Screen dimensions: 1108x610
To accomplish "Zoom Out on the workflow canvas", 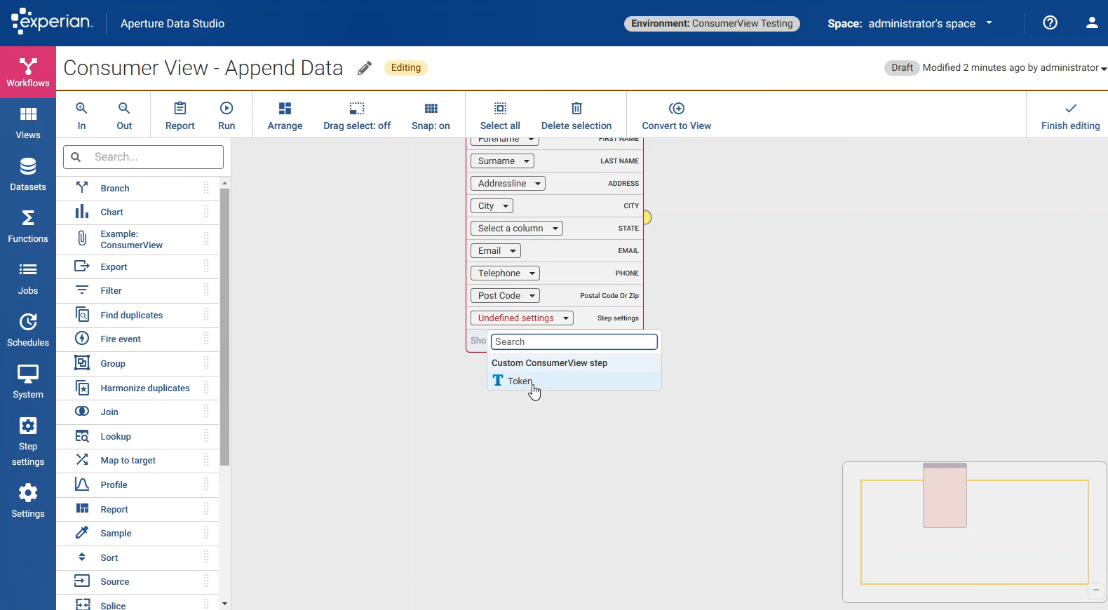I will pos(124,116).
